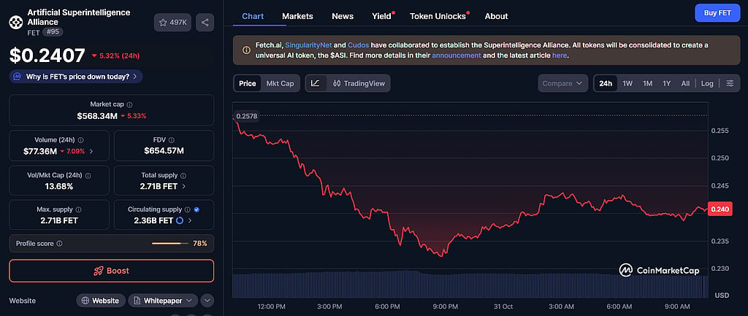Switch to the Token Unlocks tab
The height and width of the screenshot is (316, 748).
pyautogui.click(x=438, y=16)
